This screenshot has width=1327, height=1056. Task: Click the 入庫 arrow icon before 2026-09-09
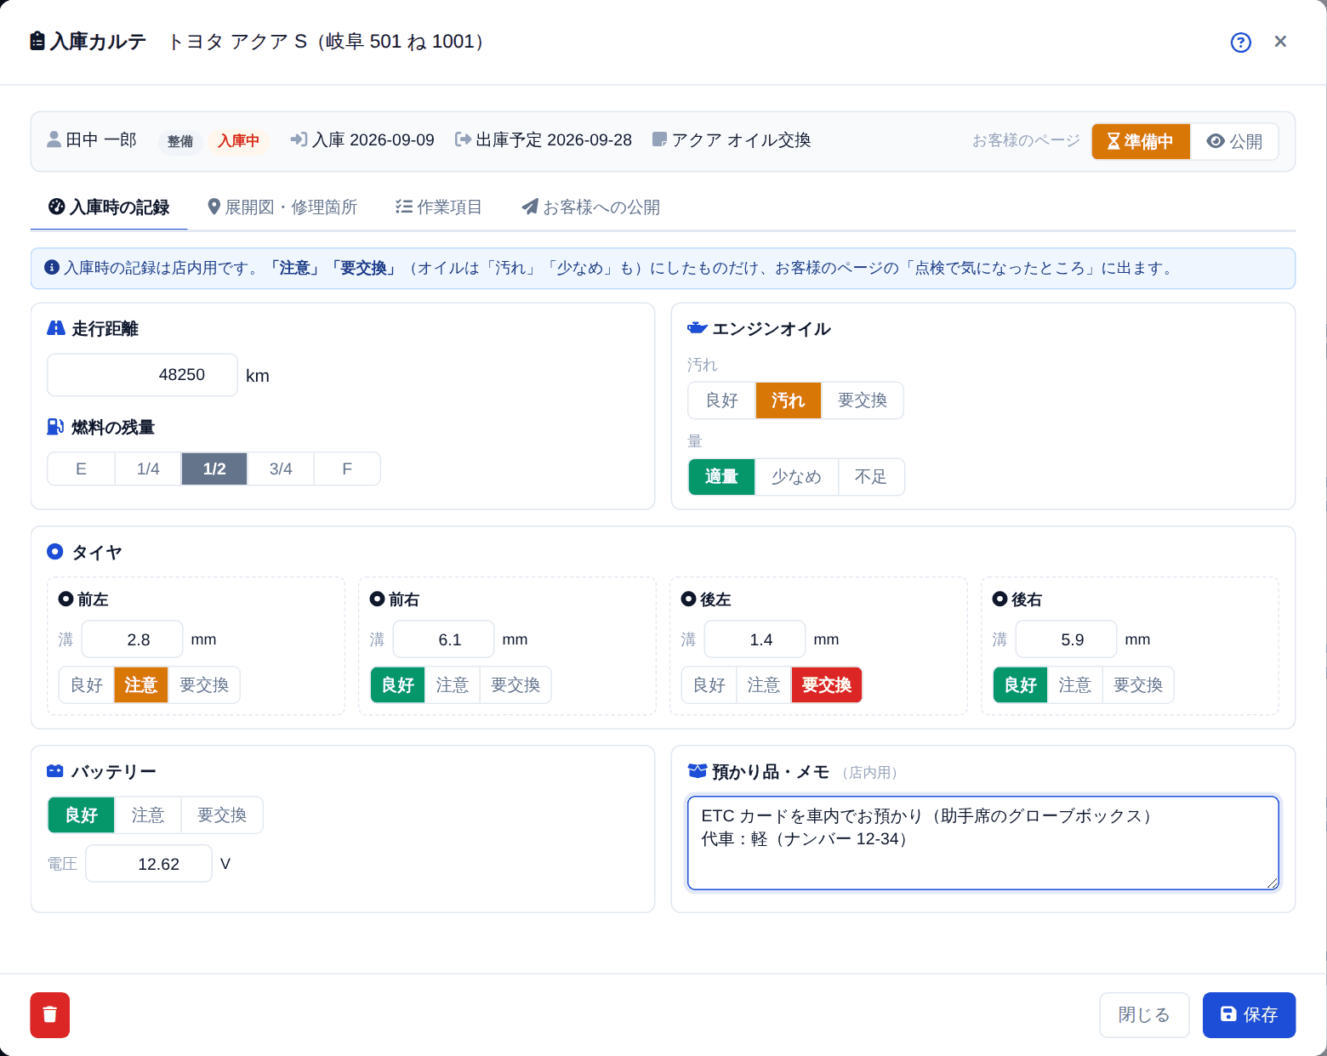coord(299,139)
